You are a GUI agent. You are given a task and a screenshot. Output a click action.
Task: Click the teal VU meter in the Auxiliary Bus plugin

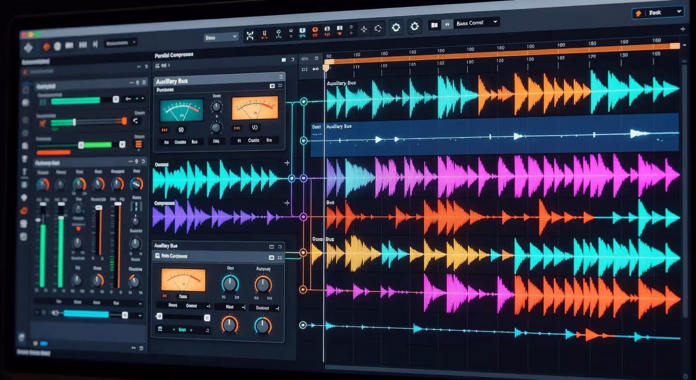[x=181, y=110]
